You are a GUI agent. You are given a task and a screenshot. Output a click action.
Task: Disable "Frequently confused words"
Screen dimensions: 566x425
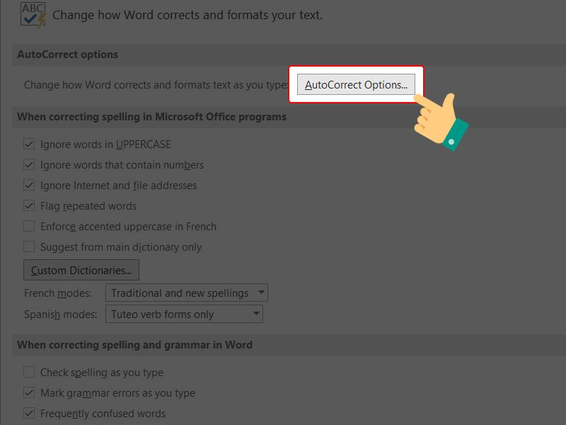29,413
